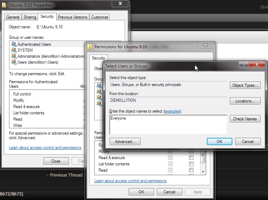This screenshot has height=200, width=268.
Task: Click the help question mark button
Action: tap(244, 64)
